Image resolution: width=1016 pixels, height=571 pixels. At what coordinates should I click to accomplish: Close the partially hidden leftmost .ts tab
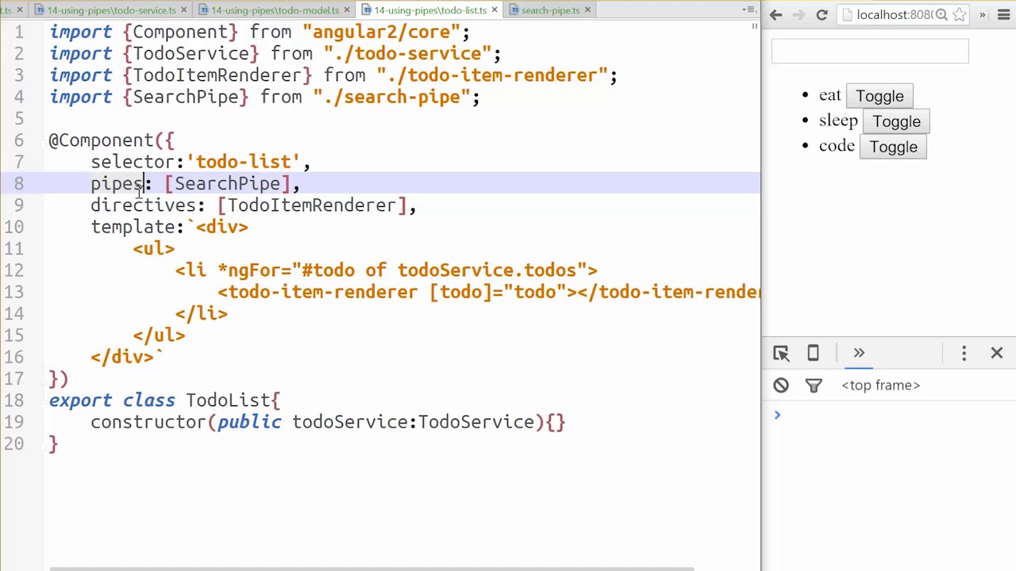(20, 10)
